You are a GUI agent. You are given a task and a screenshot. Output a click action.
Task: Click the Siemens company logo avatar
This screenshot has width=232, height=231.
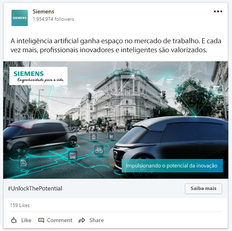point(20,18)
